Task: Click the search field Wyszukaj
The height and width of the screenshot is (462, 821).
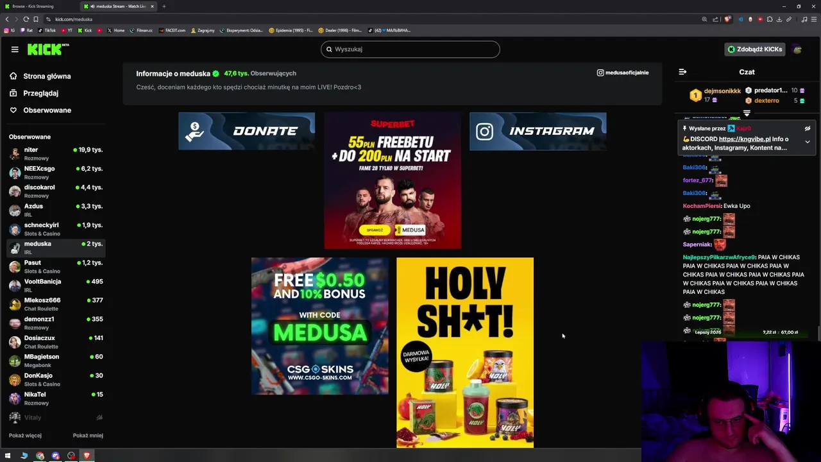Action: 410,49
